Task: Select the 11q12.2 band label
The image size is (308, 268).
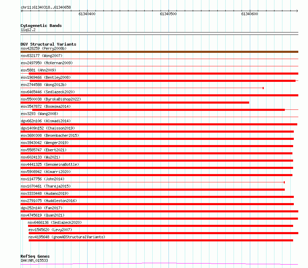Action: point(28,30)
